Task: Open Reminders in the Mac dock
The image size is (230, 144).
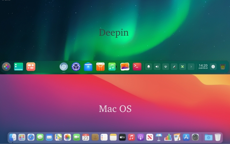Action: coord(104,138)
